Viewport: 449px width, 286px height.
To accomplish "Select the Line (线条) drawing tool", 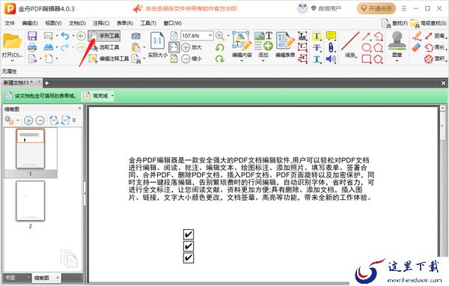I will pyautogui.click(x=350, y=45).
